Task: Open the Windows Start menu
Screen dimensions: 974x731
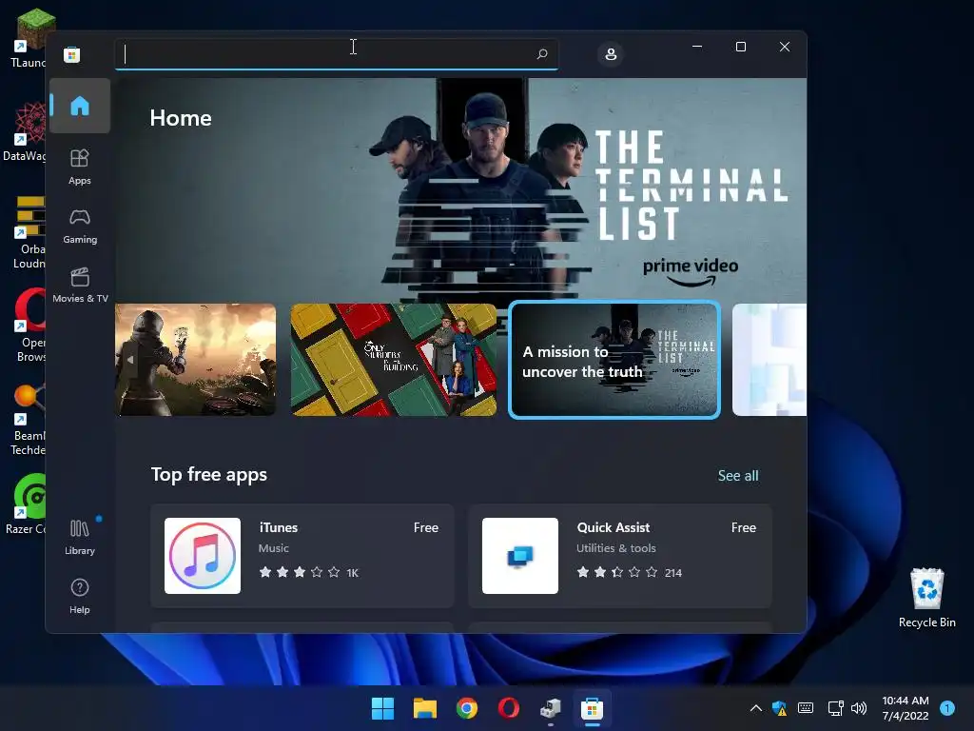Action: click(382, 708)
